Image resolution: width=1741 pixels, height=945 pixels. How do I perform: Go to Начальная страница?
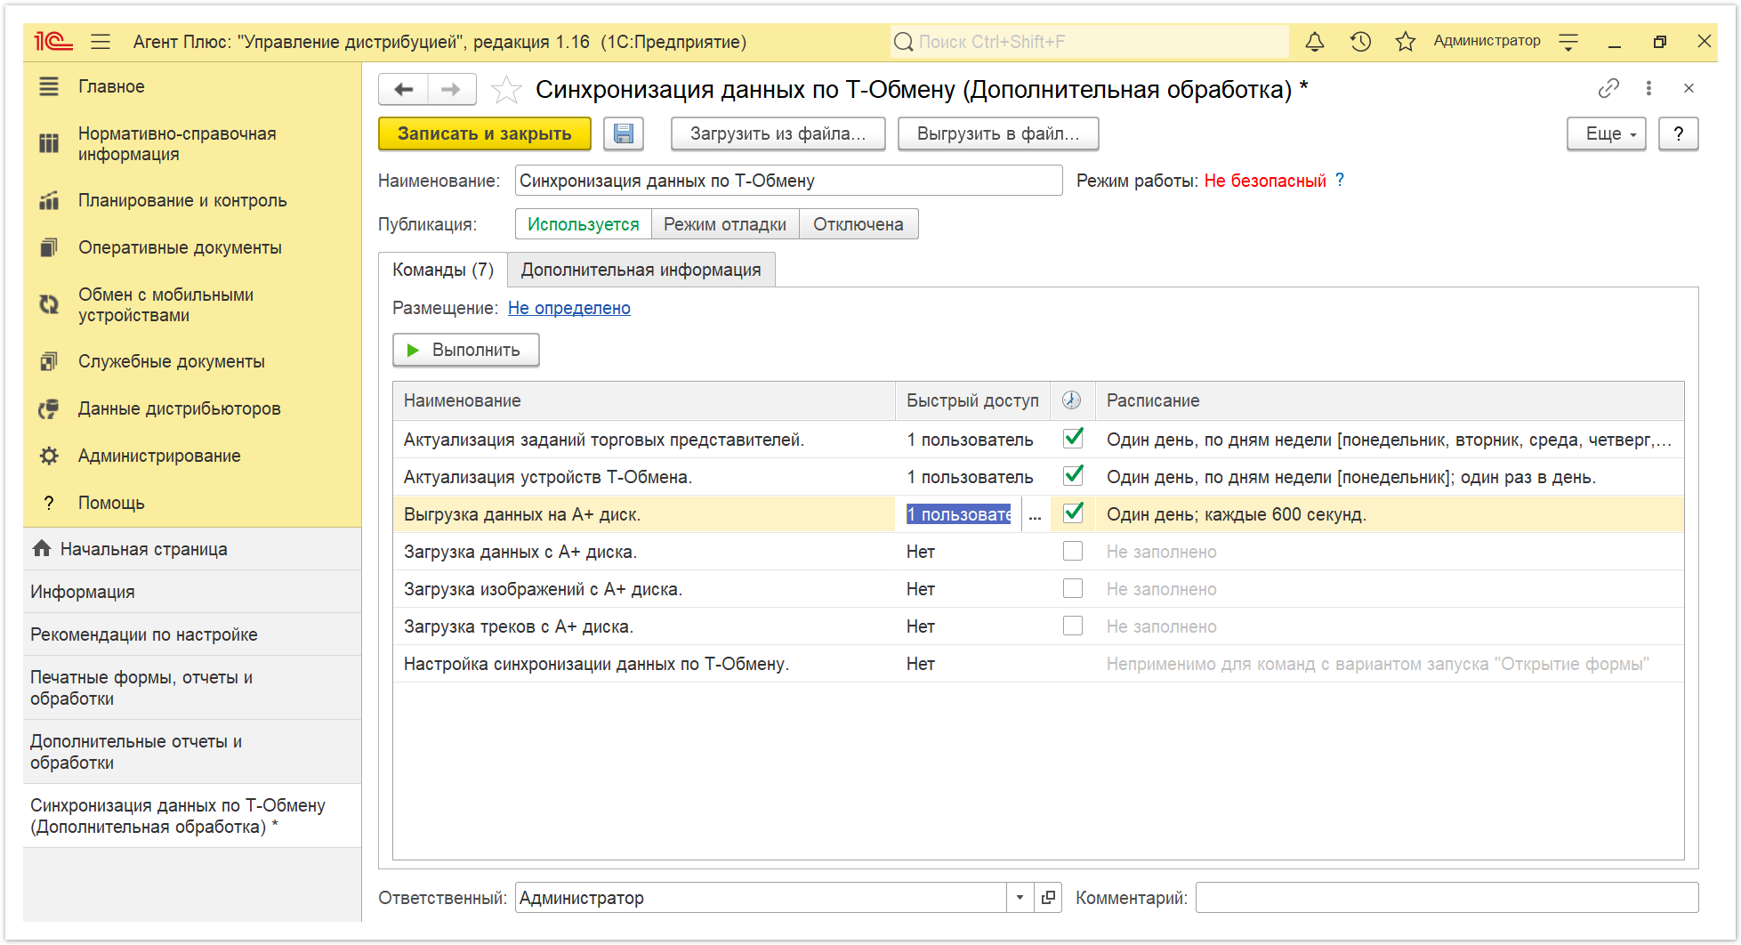192,549
